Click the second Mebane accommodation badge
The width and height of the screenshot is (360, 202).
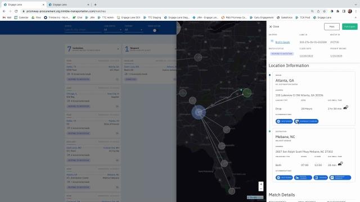click(x=303, y=177)
